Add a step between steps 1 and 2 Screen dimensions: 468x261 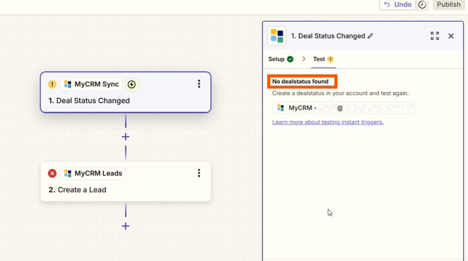(x=126, y=137)
